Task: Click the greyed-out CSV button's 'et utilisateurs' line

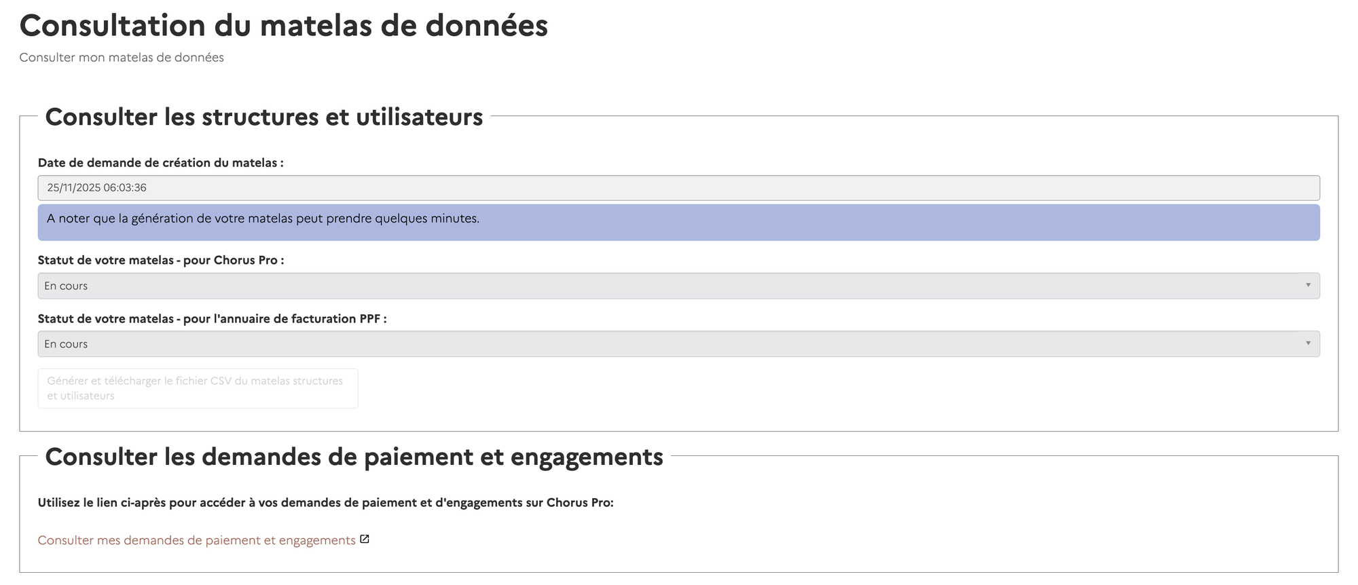Action: point(81,396)
